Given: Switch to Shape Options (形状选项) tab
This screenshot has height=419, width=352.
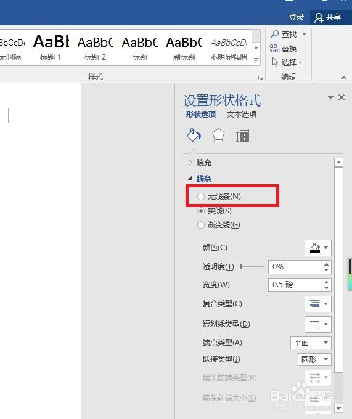Looking at the screenshot, I should 201,115.
